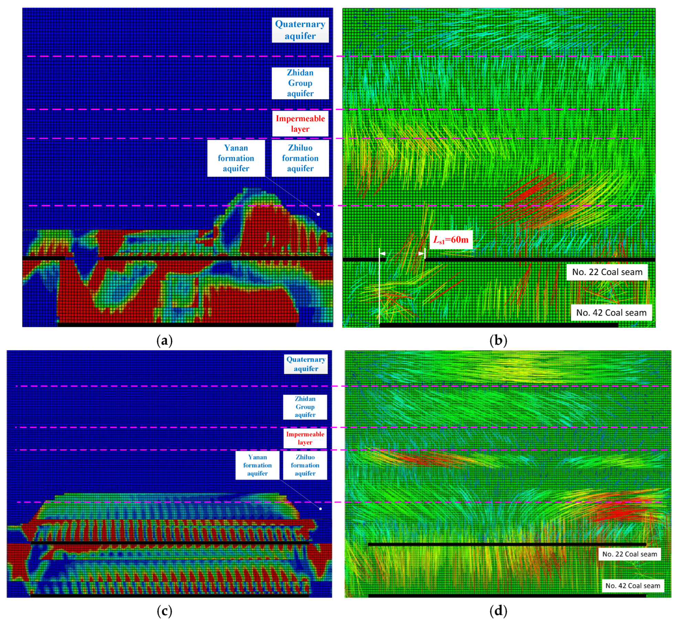This screenshot has height=622, width=675.
Task: Select No. 42 Coal seam label in panel (b)
Action: pos(611,313)
